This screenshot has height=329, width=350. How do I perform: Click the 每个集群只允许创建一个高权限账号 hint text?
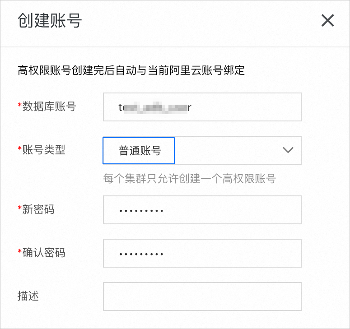(x=189, y=179)
